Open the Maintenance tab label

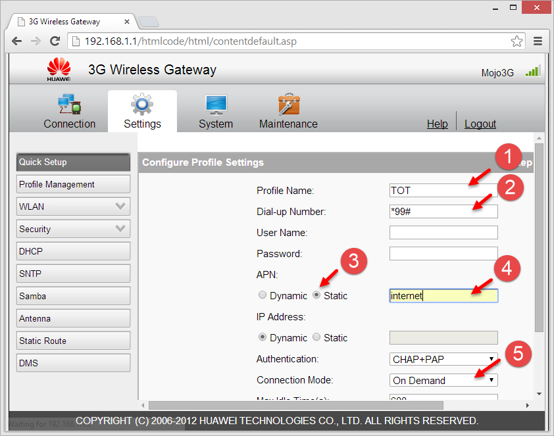tap(288, 124)
